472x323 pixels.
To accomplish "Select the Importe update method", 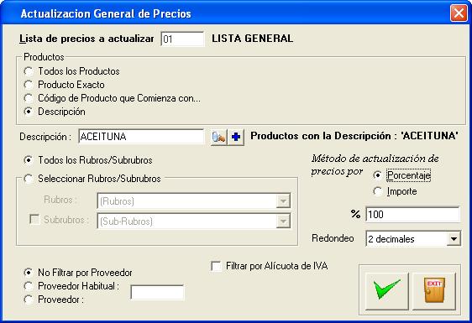I will tap(378, 191).
